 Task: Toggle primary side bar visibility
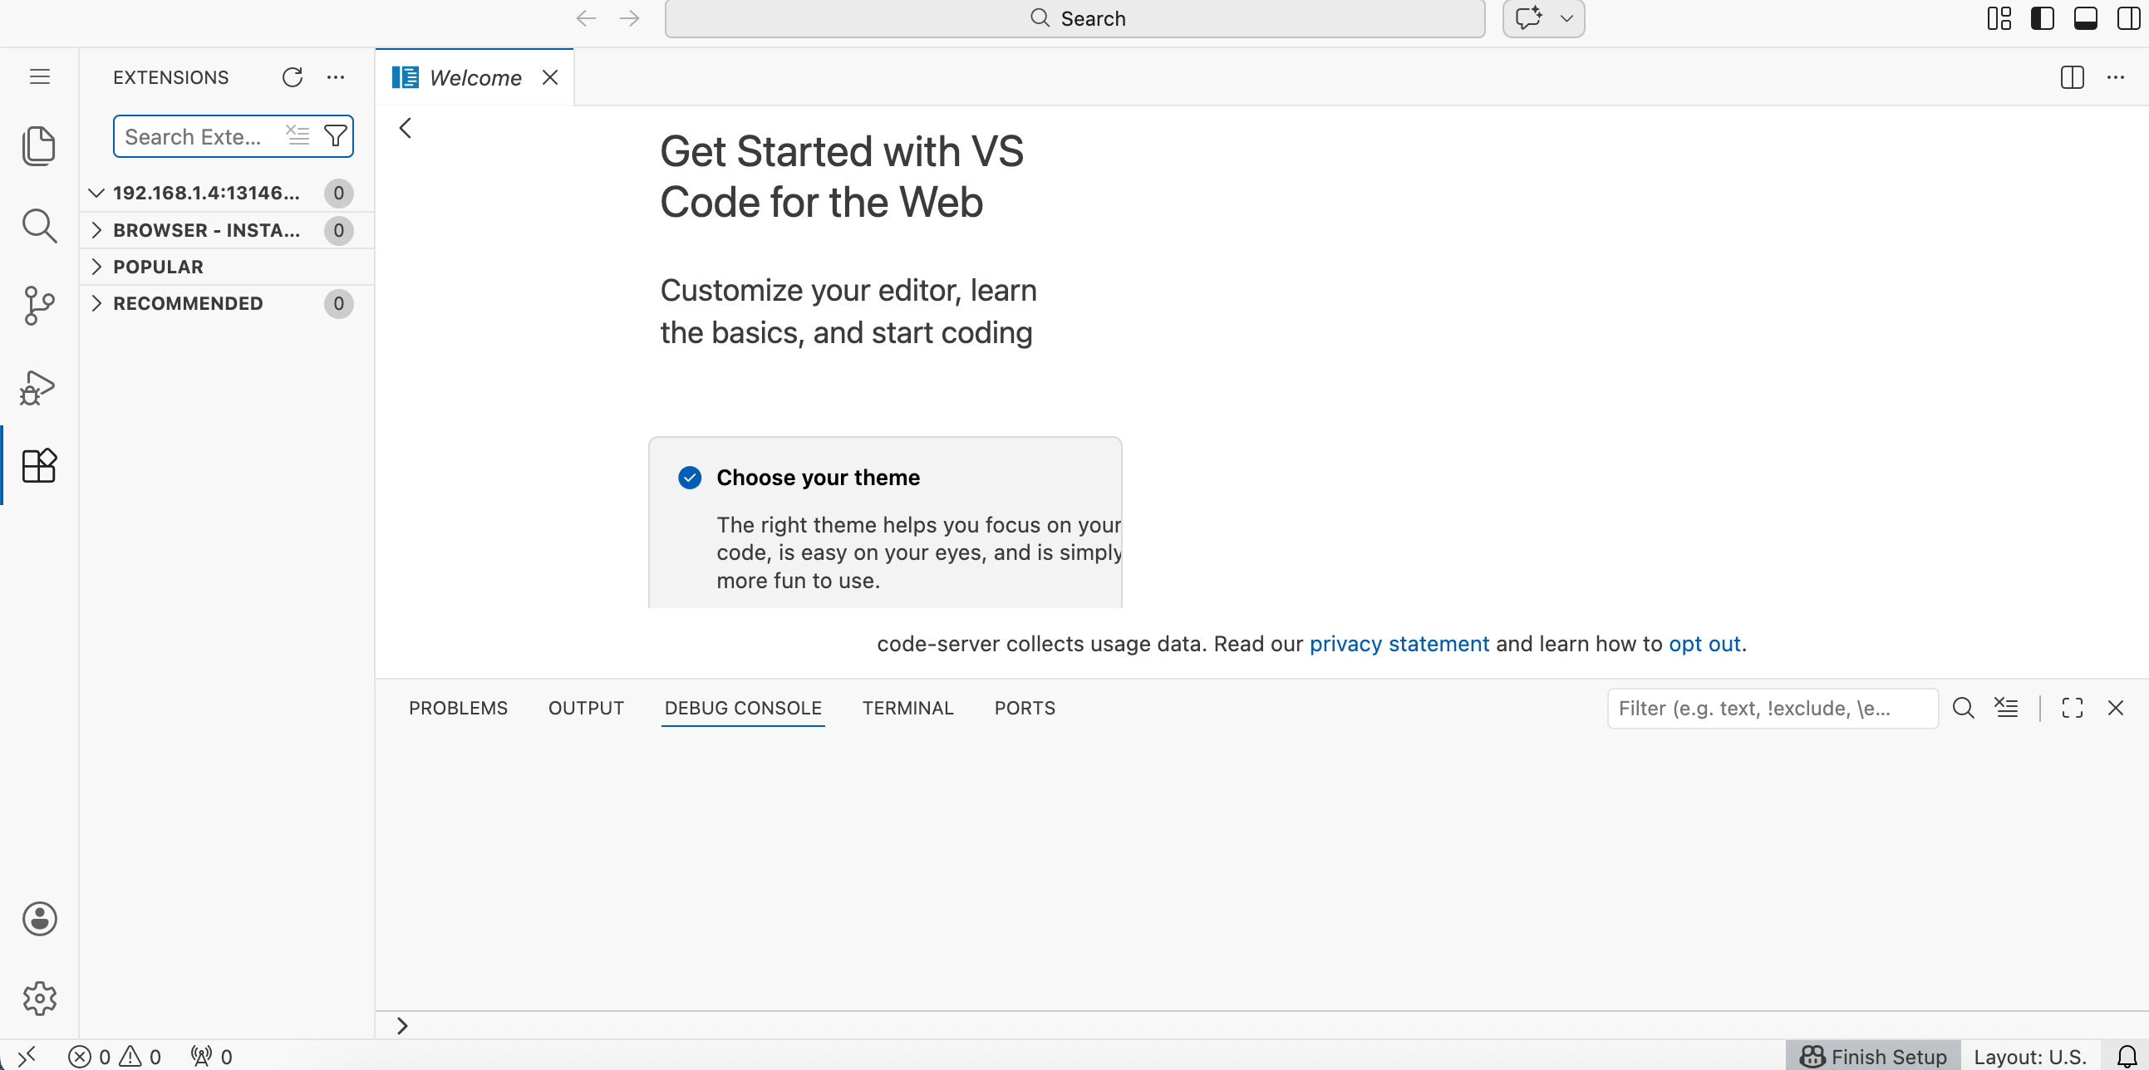coord(2043,17)
